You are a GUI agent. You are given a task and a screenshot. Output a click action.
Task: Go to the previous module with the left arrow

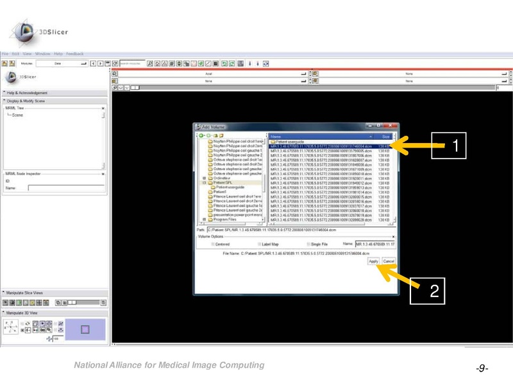(93, 64)
